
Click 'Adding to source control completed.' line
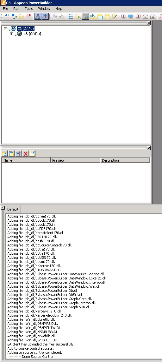point(34,352)
